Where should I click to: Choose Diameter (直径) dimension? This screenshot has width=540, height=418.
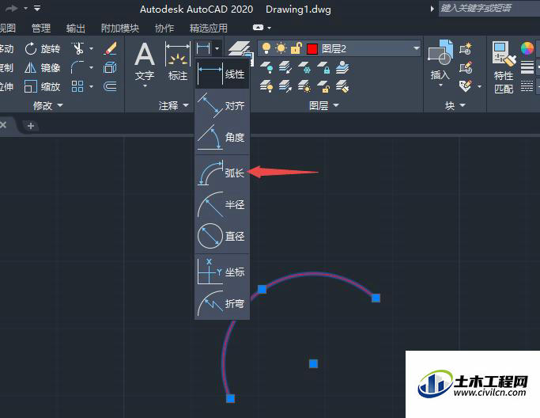pos(222,236)
